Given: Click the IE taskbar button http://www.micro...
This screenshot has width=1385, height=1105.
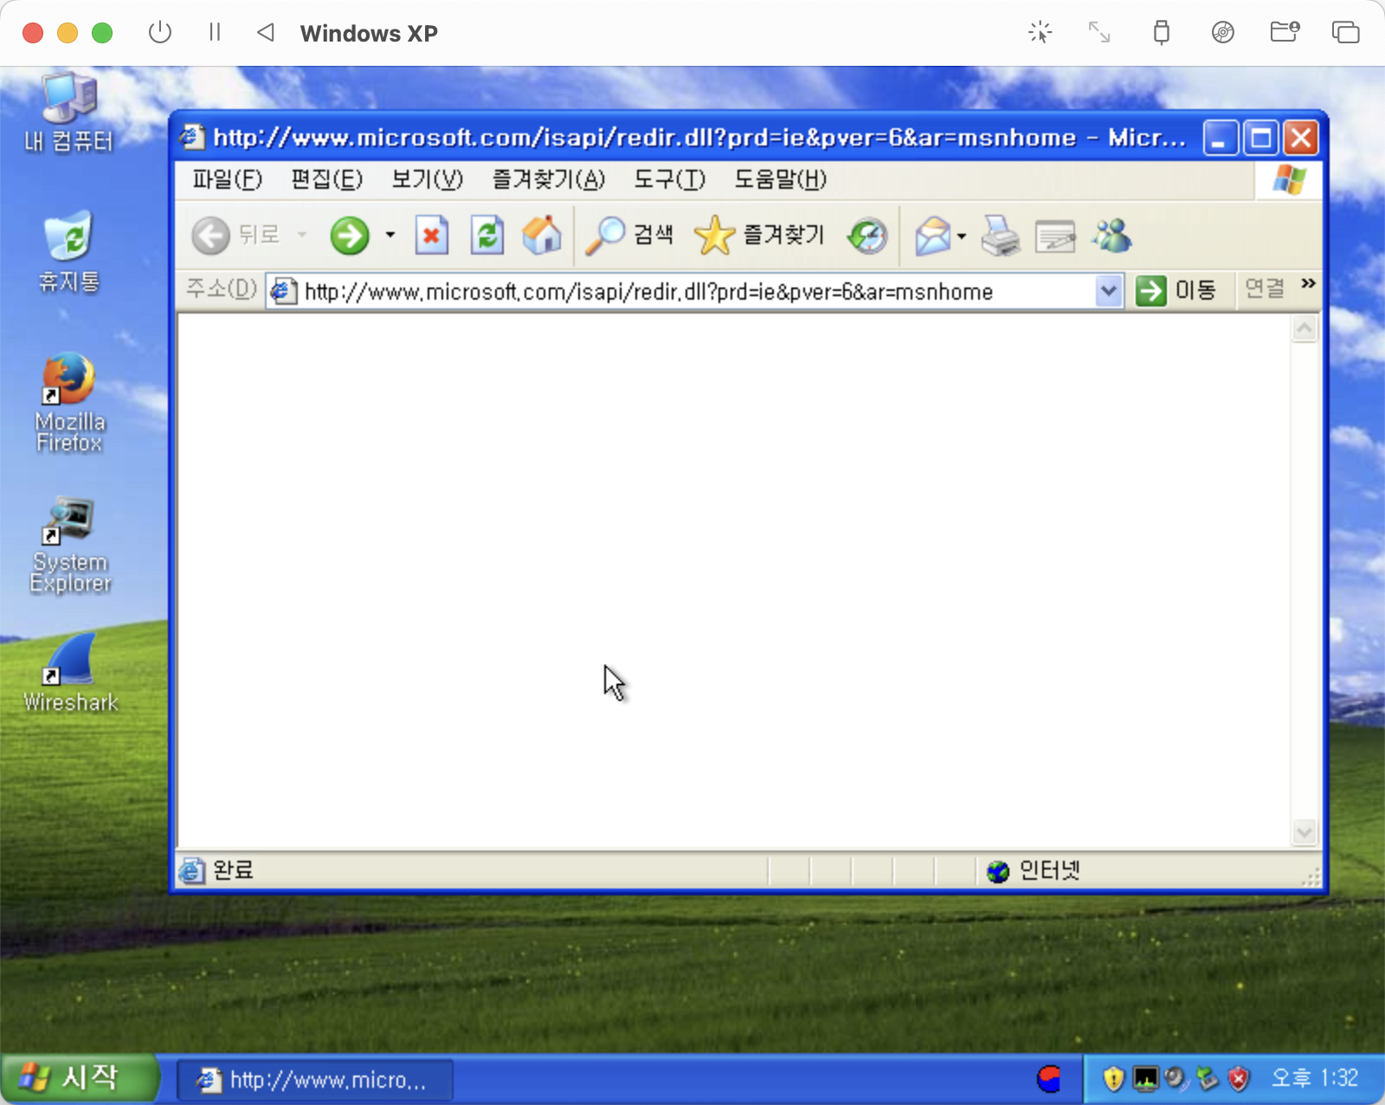Looking at the screenshot, I should (x=315, y=1080).
